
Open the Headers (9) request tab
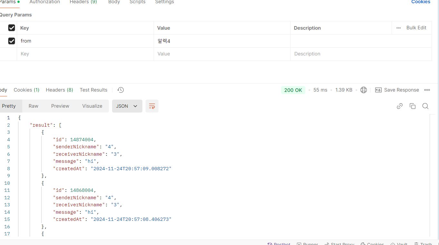(x=83, y=2)
